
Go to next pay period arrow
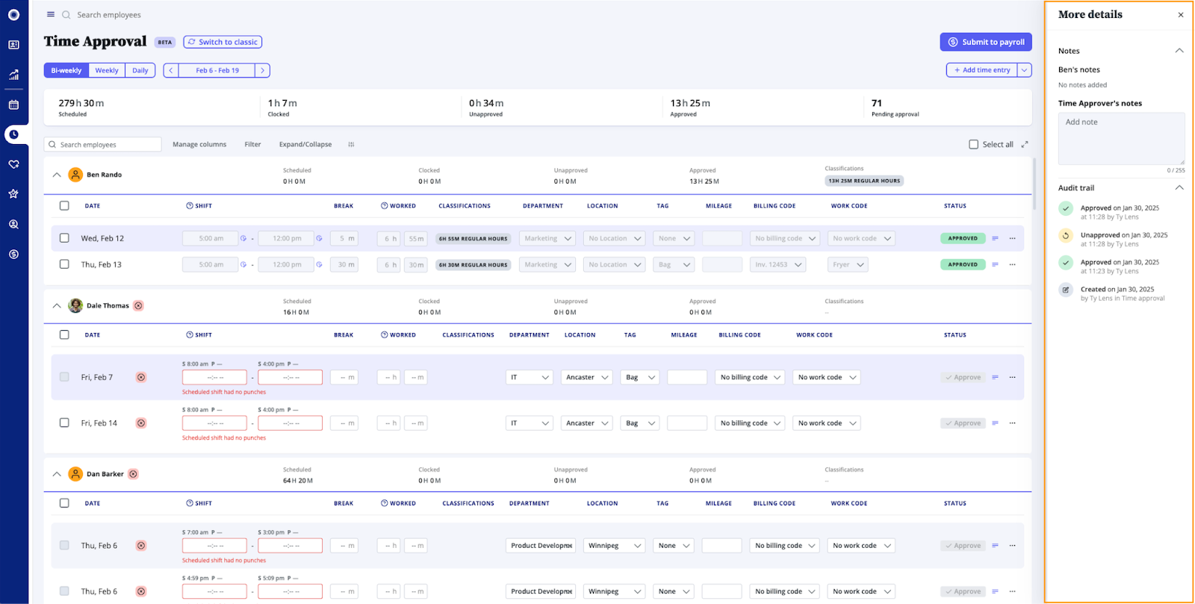pos(262,70)
